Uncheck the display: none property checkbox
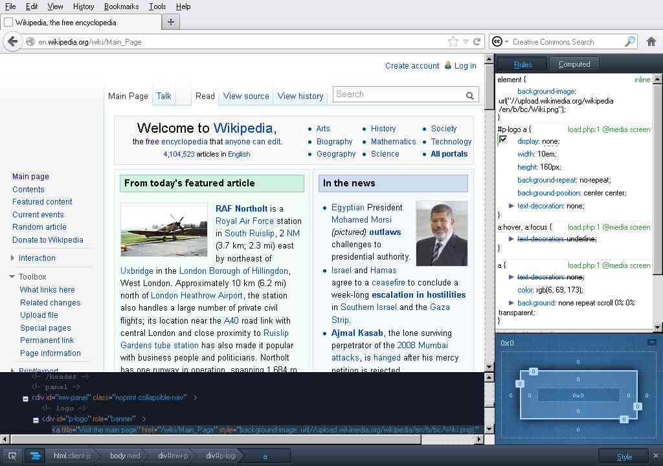 tap(503, 139)
